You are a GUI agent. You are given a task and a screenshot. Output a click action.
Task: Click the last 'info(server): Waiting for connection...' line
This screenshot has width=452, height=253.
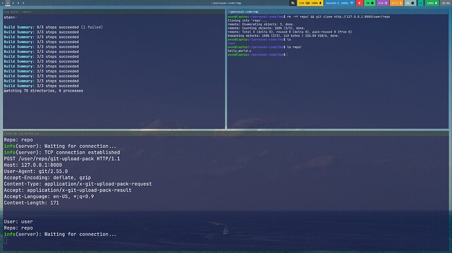coord(60,234)
